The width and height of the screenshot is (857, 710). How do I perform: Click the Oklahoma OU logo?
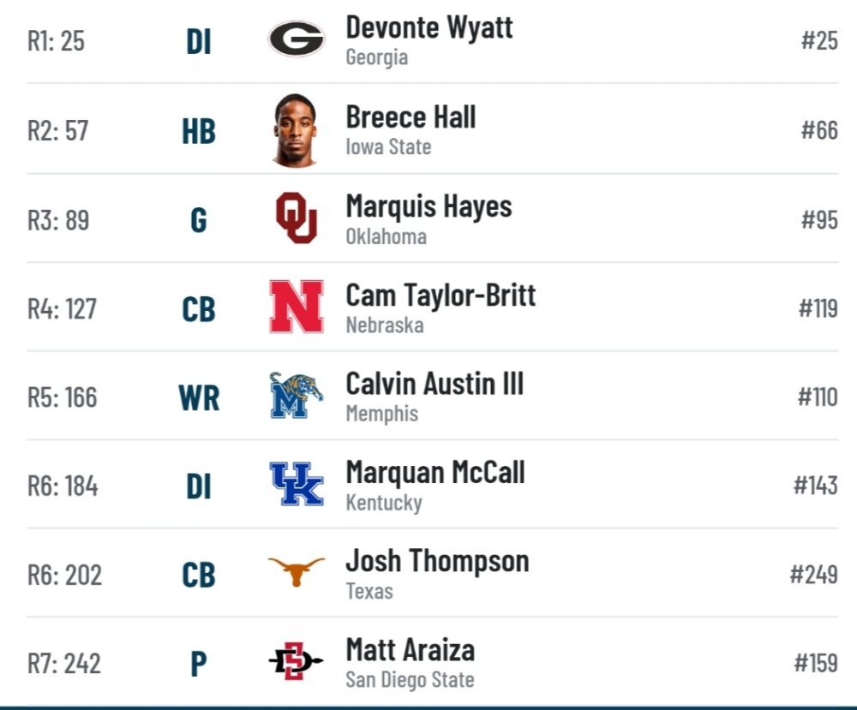pyautogui.click(x=297, y=218)
